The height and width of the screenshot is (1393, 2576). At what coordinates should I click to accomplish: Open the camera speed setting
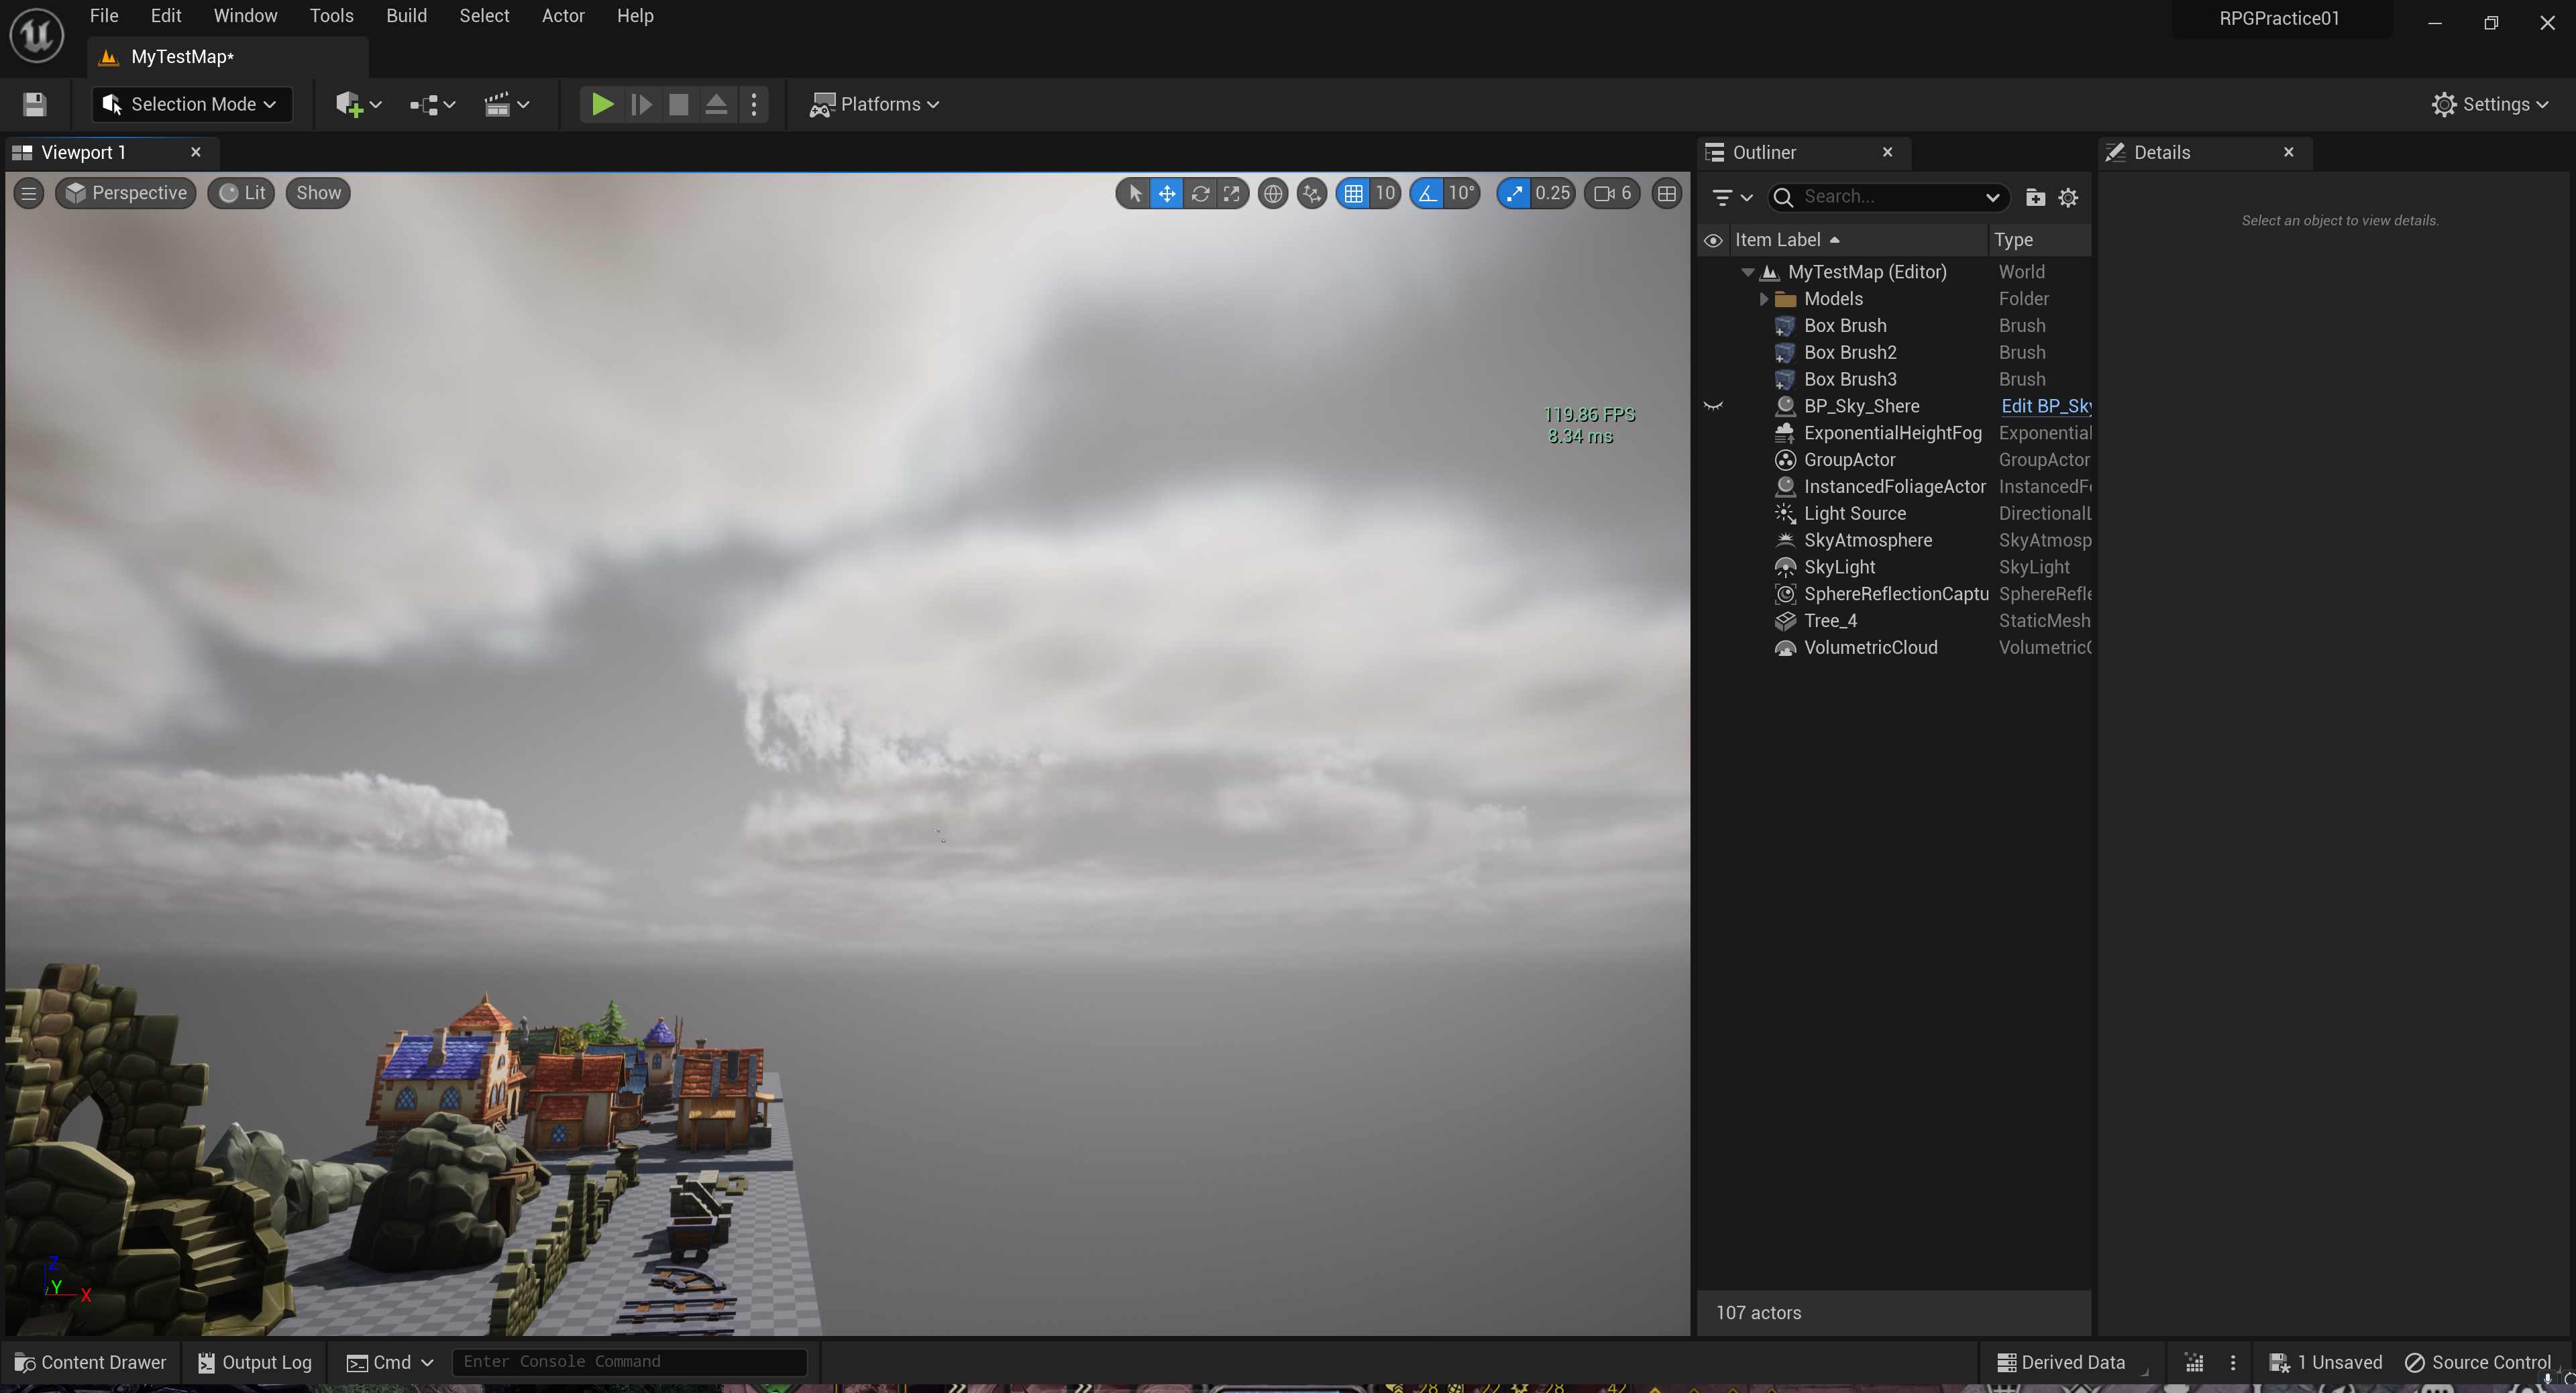(x=1612, y=193)
